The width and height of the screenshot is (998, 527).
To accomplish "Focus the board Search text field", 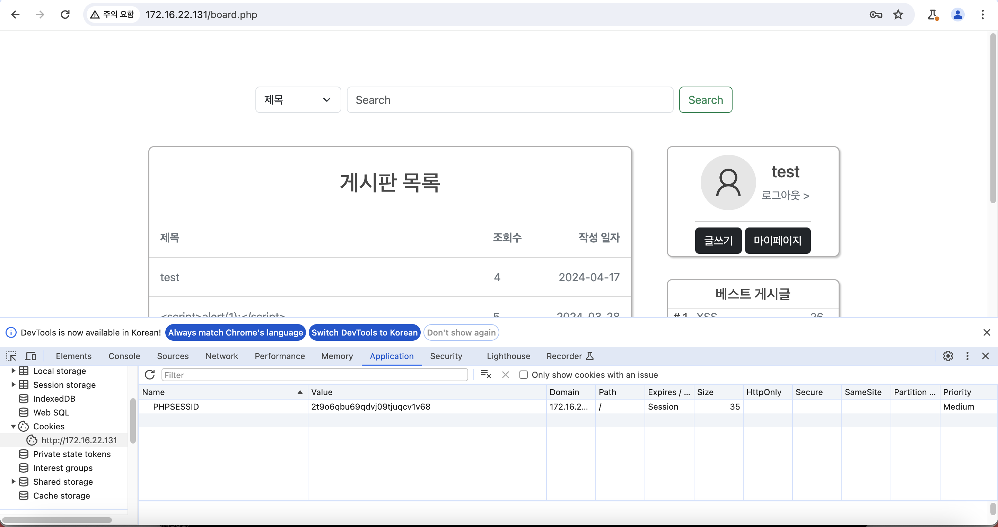I will (510, 99).
